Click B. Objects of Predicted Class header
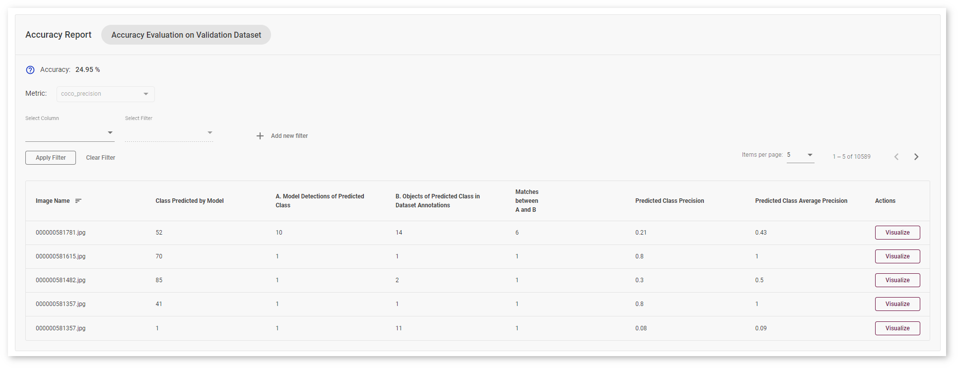The height and width of the screenshot is (368, 958). click(438, 201)
